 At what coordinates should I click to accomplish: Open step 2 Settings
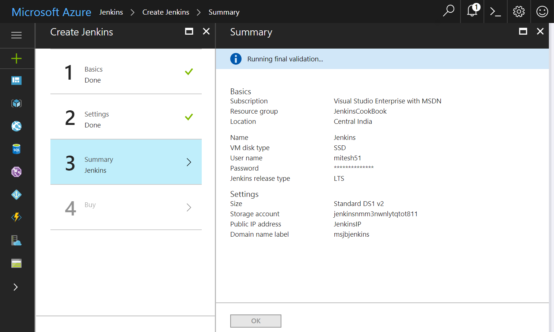coord(126,117)
